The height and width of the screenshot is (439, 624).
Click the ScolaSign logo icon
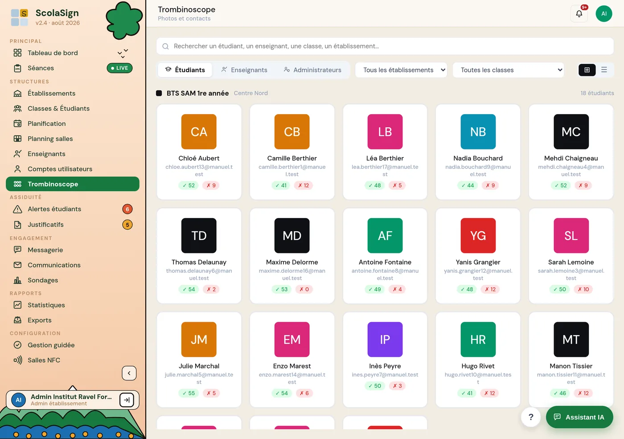click(x=20, y=17)
